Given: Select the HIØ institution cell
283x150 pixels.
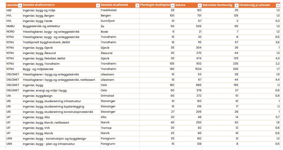Looking at the screenshot, I should click(14, 10).
